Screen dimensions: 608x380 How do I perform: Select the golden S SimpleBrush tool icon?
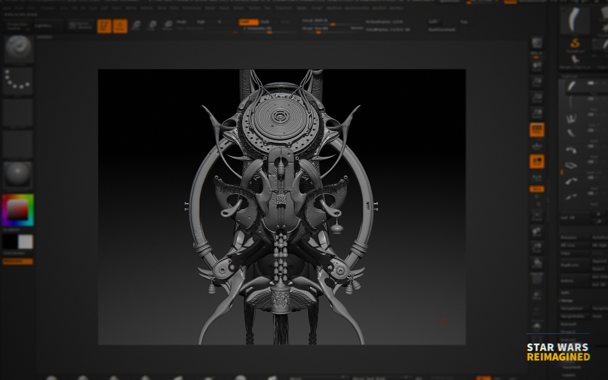click(575, 43)
